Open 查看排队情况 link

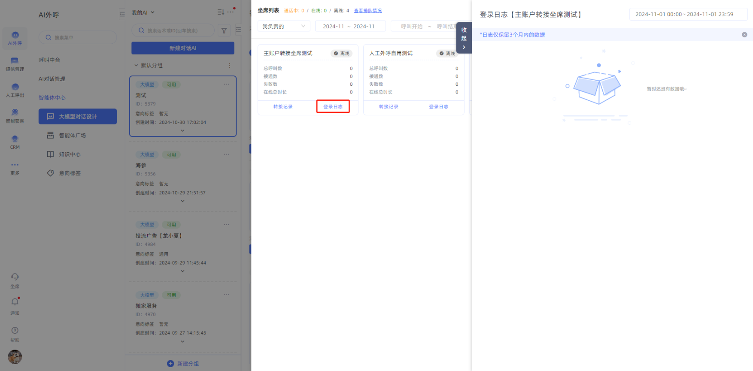(x=367, y=11)
